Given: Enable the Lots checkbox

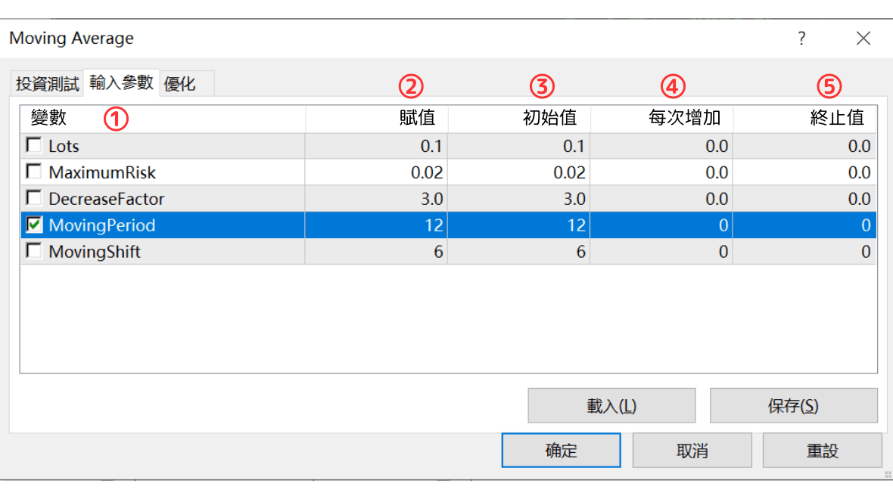Looking at the screenshot, I should pos(33,145).
